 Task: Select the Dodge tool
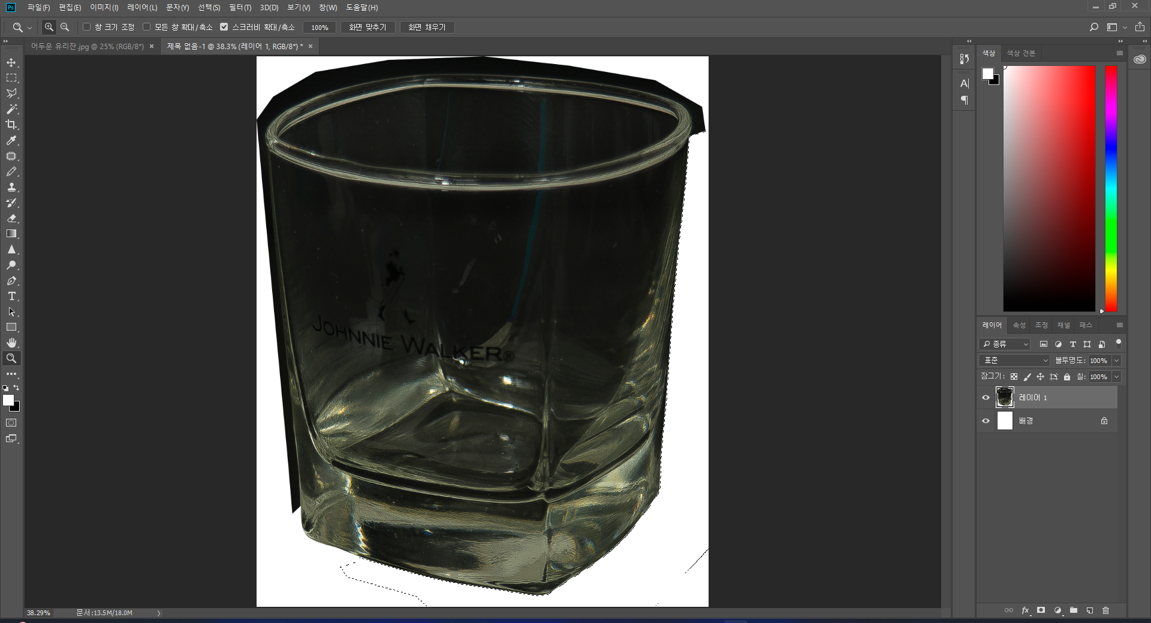(11, 265)
